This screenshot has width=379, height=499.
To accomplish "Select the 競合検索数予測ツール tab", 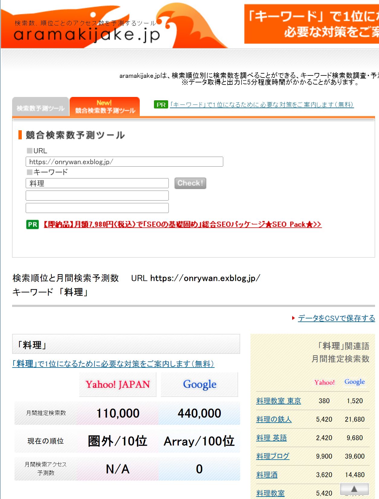I will [x=105, y=107].
